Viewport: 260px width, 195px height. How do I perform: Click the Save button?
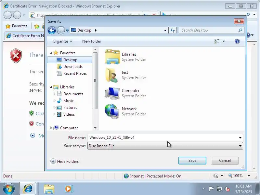click(x=192, y=161)
